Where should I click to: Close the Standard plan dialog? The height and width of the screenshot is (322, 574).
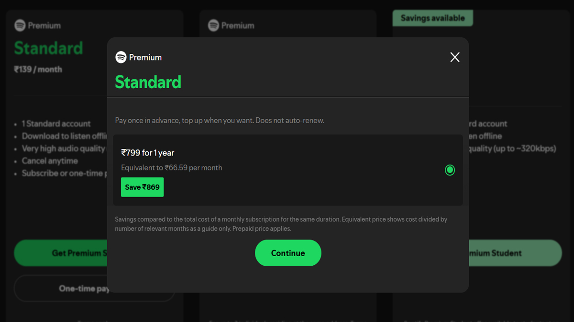pyautogui.click(x=455, y=57)
